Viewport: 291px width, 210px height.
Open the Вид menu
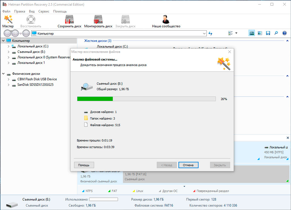click(32, 11)
